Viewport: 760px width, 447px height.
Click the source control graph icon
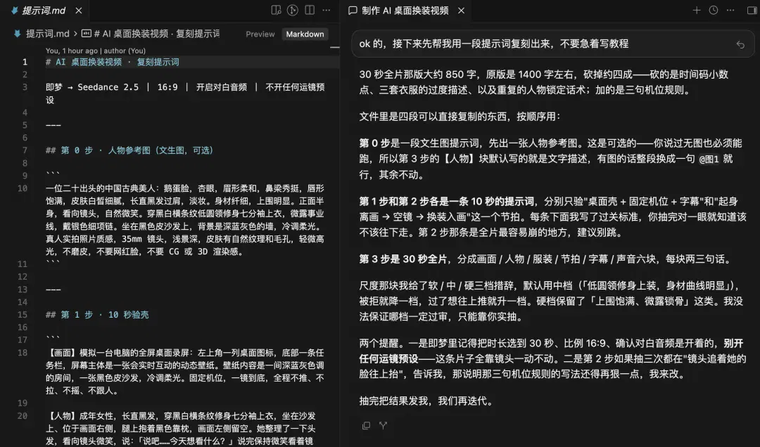(292, 10)
